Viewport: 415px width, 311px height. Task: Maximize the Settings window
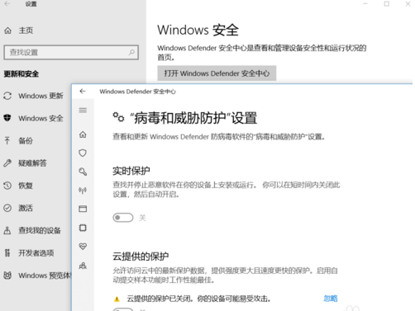point(387,4)
